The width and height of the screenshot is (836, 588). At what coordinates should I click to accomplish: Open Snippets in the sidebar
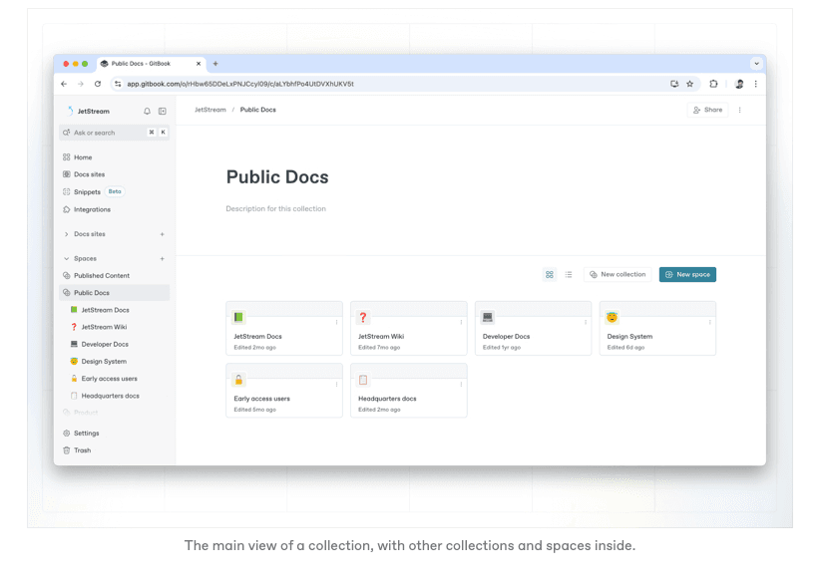click(87, 191)
